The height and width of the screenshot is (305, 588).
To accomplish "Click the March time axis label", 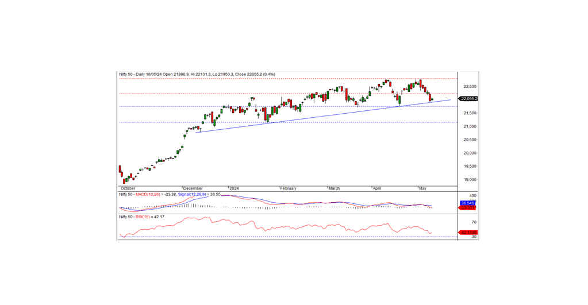I will click(x=333, y=188).
